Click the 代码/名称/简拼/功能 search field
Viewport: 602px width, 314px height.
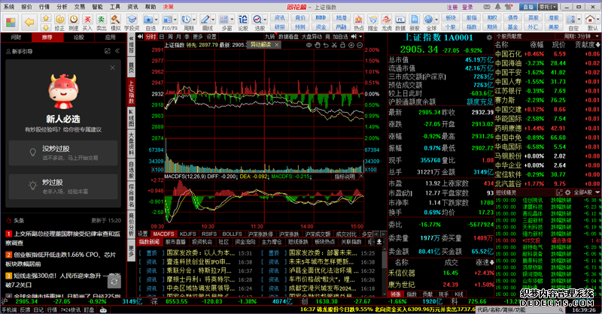(521, 309)
